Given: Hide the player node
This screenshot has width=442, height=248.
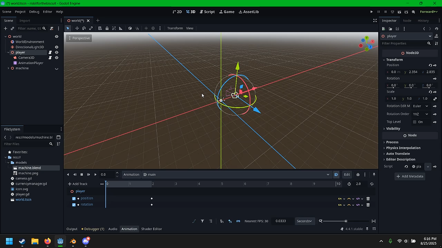Looking at the screenshot, I should pyautogui.click(x=57, y=52).
